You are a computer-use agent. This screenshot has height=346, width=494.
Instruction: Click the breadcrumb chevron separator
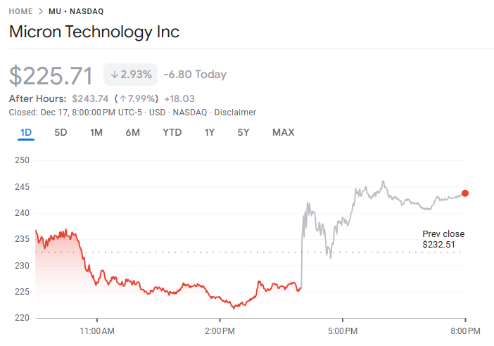(x=41, y=13)
